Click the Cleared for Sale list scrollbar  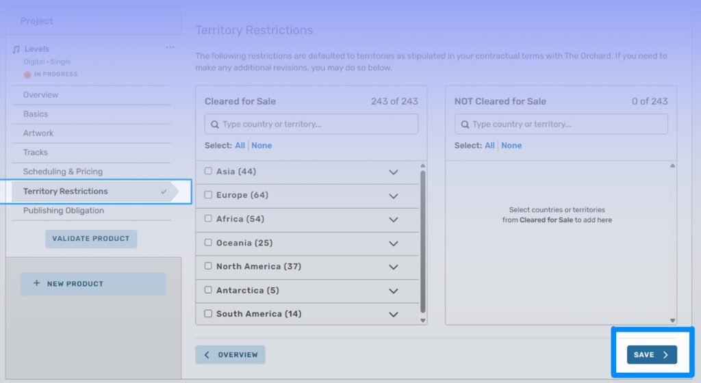(x=422, y=239)
